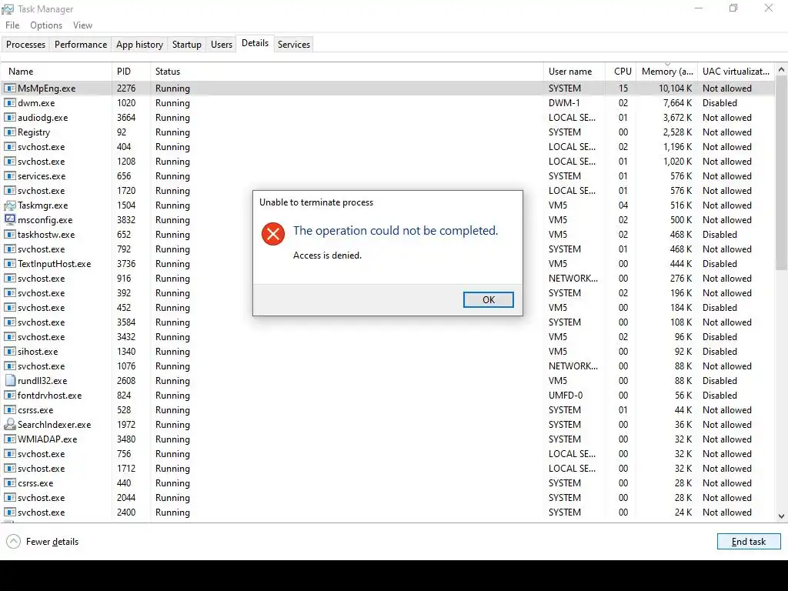Click the fontdrvhost.exe process icon

(9, 396)
